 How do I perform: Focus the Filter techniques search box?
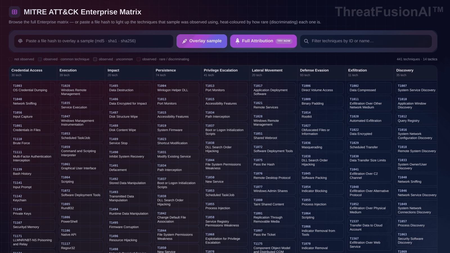366,41
